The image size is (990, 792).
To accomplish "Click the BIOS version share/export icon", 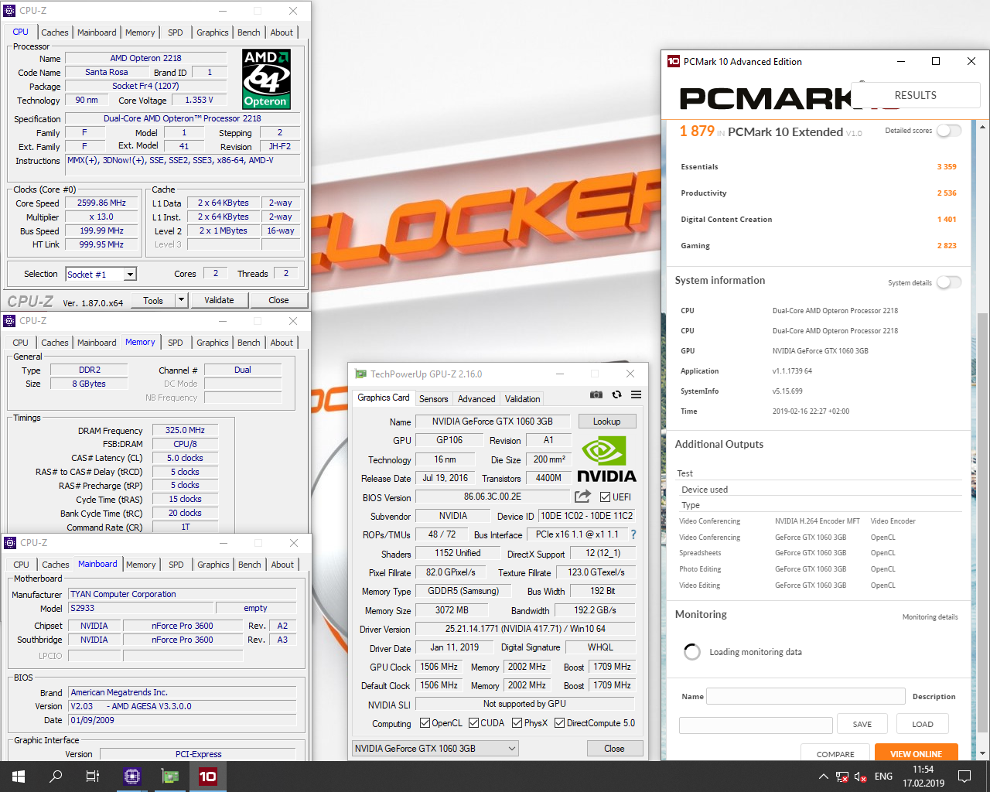I will [x=582, y=497].
